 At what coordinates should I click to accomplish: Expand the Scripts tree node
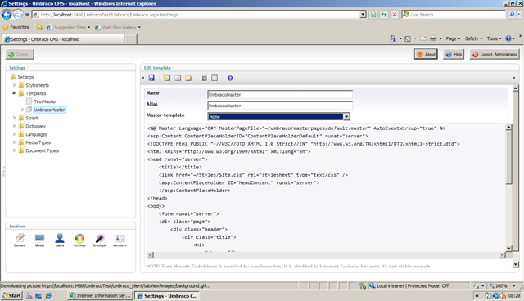click(x=15, y=118)
